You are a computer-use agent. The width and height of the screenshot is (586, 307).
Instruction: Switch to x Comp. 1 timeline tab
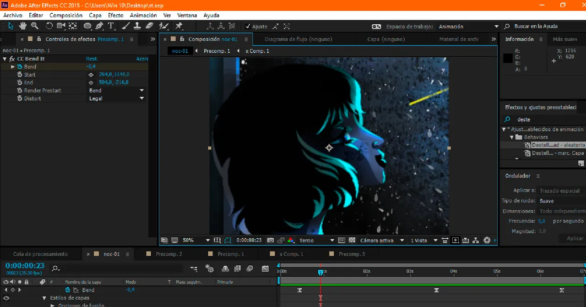click(x=291, y=254)
